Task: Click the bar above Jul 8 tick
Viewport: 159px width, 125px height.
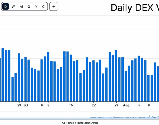Action: (x=48, y=77)
